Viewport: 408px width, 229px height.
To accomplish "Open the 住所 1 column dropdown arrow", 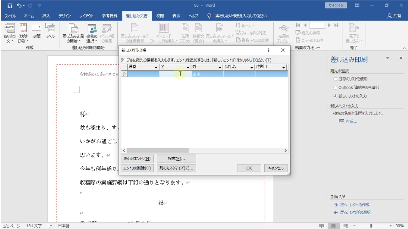I will coord(283,67).
